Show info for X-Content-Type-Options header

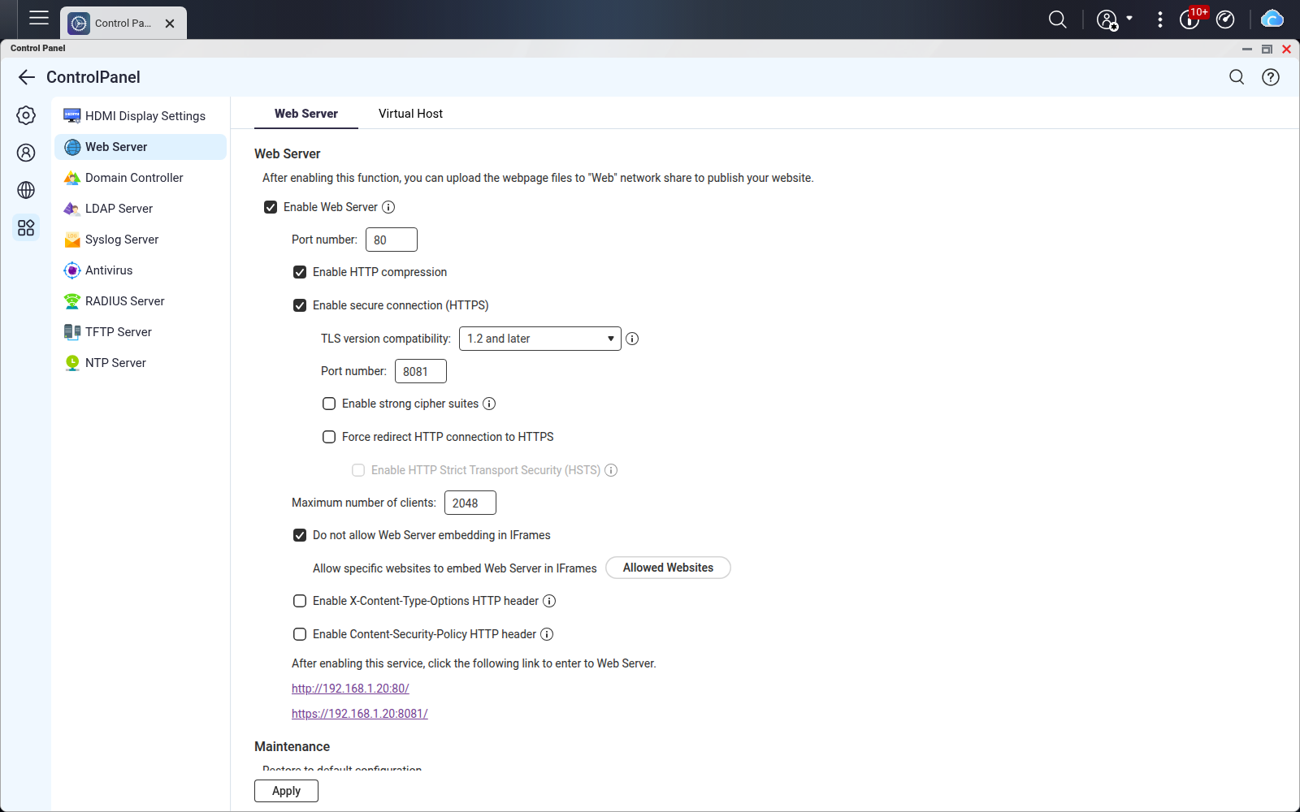pyautogui.click(x=549, y=601)
